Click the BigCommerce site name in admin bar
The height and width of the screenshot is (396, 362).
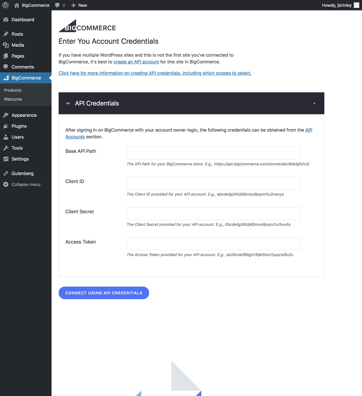tap(36, 5)
